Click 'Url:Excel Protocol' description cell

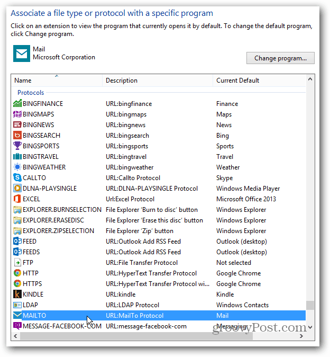130,199
